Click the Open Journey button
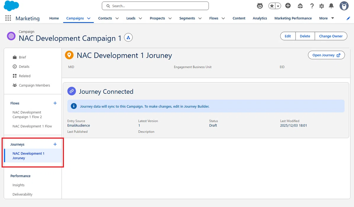The height and width of the screenshot is (207, 354). click(x=326, y=55)
